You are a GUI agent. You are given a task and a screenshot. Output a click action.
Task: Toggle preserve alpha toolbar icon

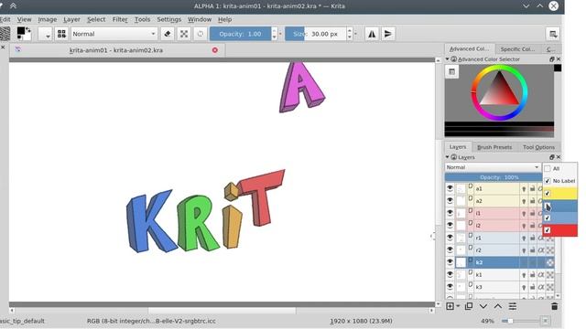pyautogui.click(x=184, y=34)
